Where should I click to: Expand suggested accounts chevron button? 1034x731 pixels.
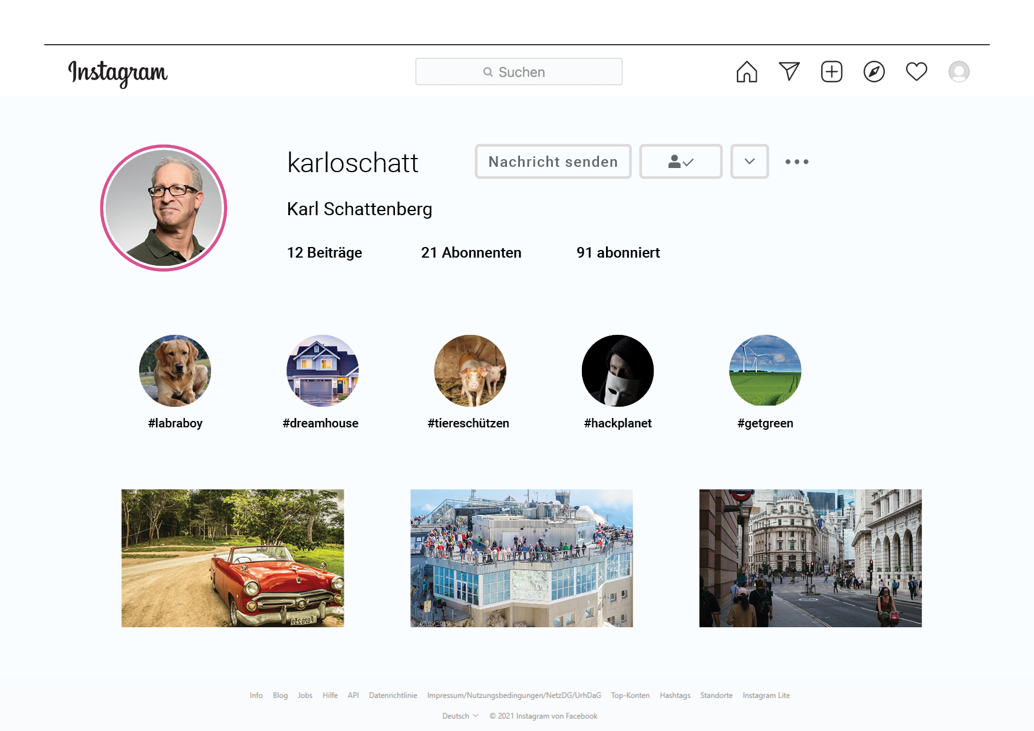(749, 162)
